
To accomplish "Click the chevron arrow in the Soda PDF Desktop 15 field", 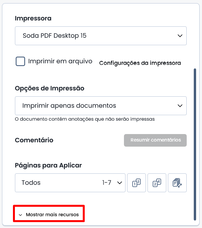I will tap(180, 36).
